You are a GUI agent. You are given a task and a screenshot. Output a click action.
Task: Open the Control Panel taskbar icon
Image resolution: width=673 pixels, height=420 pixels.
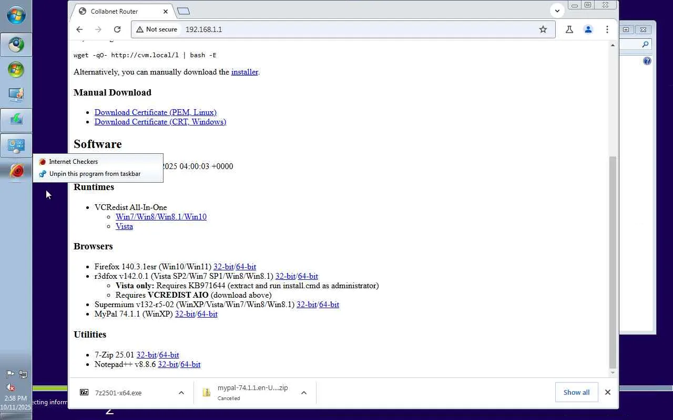[x=16, y=145]
